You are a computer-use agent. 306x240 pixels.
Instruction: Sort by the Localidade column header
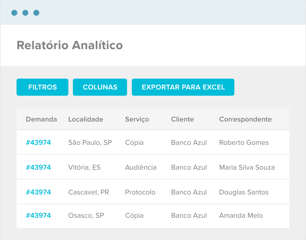86,119
